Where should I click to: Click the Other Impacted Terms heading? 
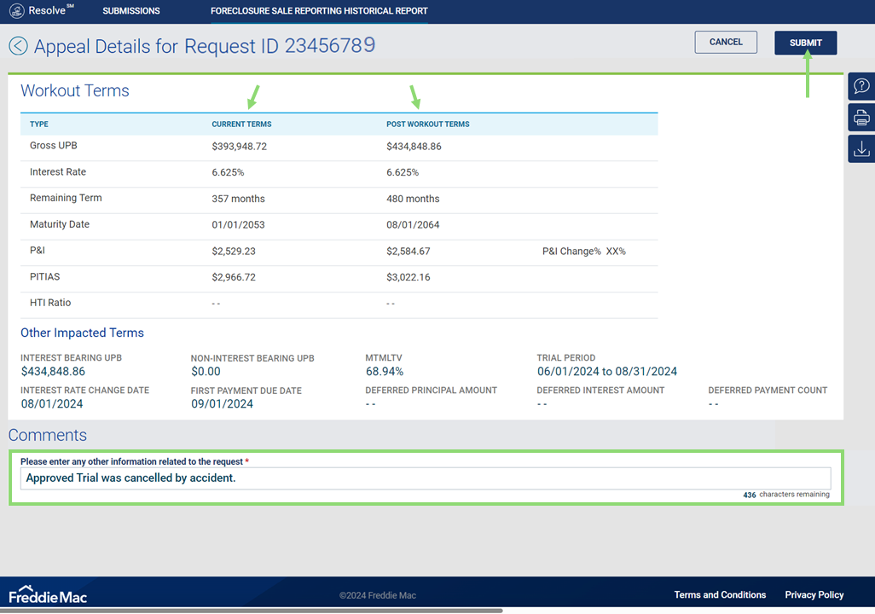(82, 333)
